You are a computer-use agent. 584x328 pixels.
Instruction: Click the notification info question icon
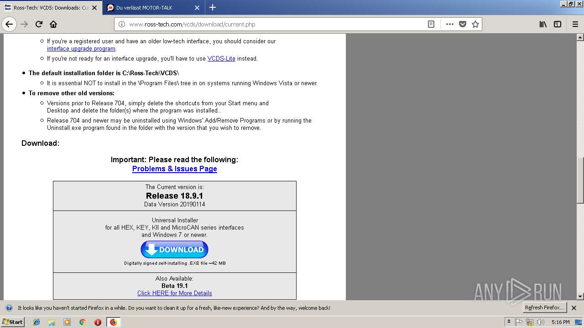(x=9, y=308)
